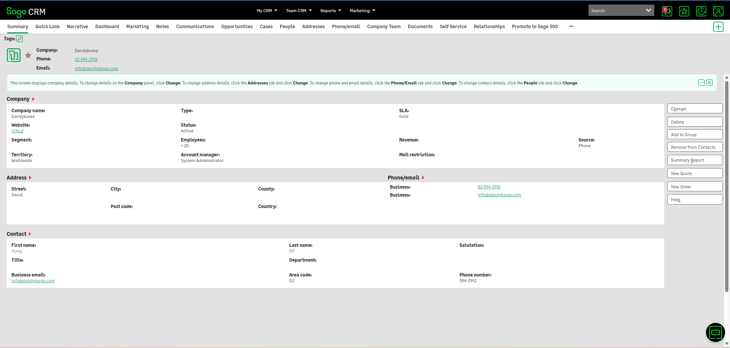Expand the Reports menu
Image resolution: width=730 pixels, height=348 pixels.
click(x=331, y=11)
